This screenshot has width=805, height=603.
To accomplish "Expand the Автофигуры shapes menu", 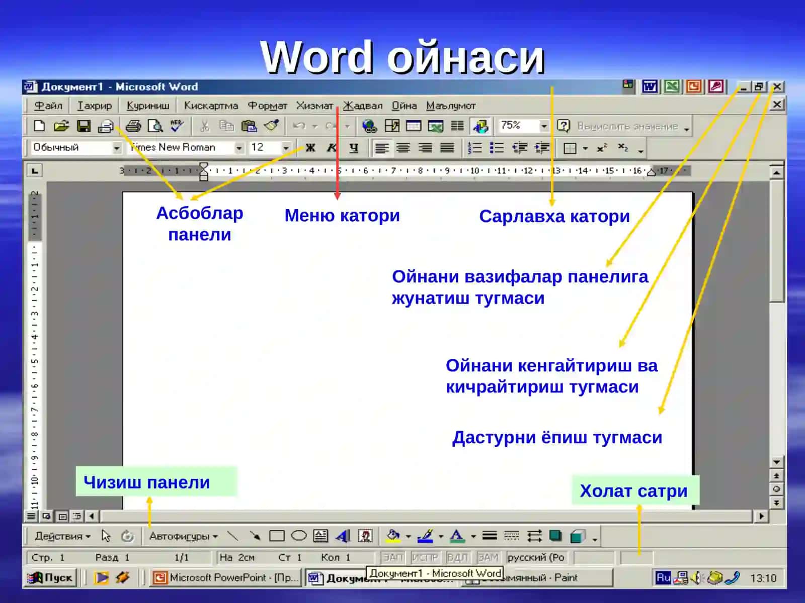I will (x=183, y=536).
